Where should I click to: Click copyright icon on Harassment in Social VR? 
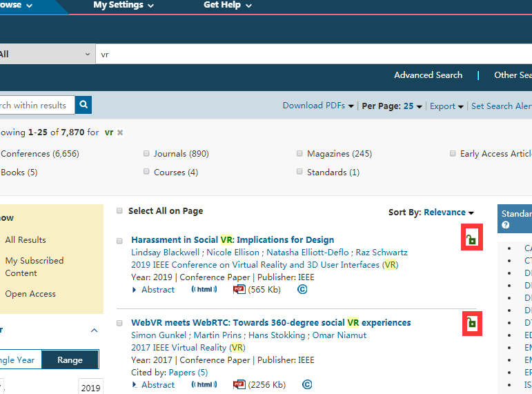(x=302, y=290)
